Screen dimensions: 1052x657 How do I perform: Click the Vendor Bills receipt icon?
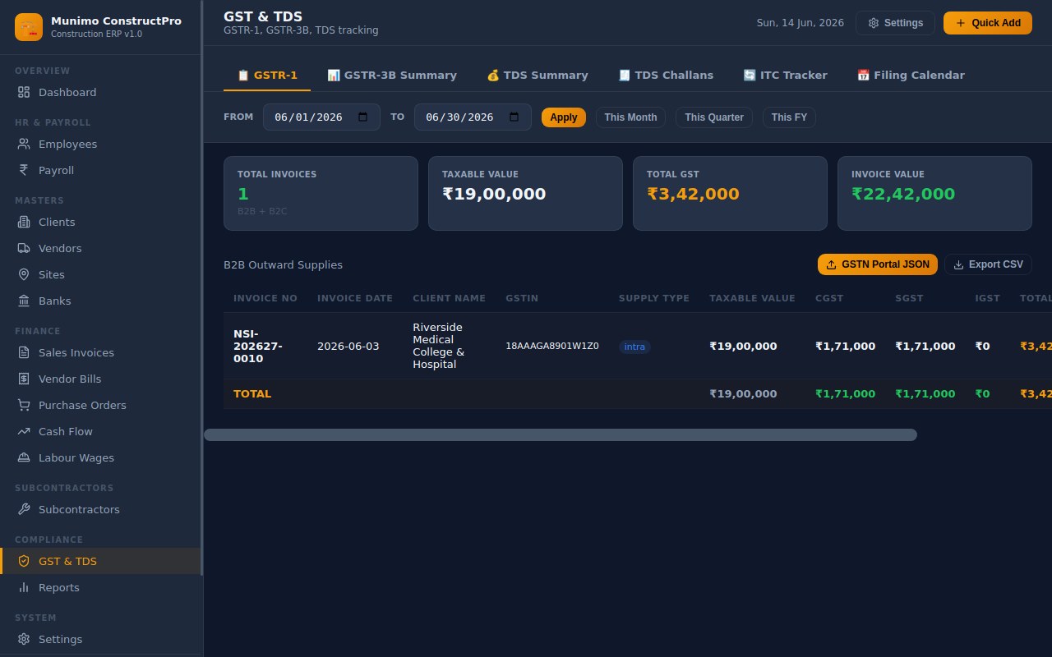point(24,379)
